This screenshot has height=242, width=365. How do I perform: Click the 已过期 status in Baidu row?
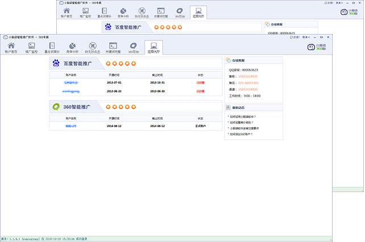click(x=200, y=82)
